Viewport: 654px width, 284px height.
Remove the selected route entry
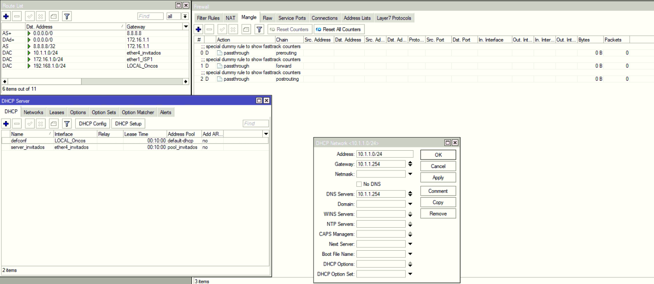pyautogui.click(x=18, y=15)
